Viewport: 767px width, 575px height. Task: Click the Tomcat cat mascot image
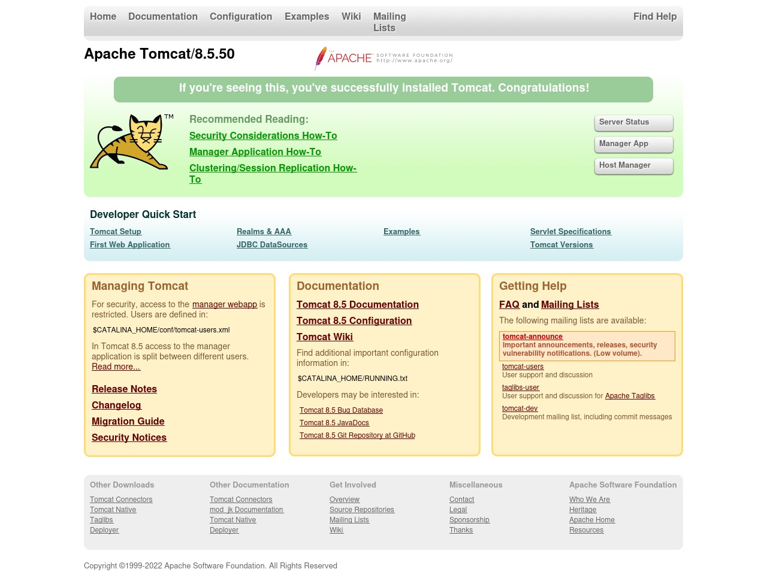132,141
